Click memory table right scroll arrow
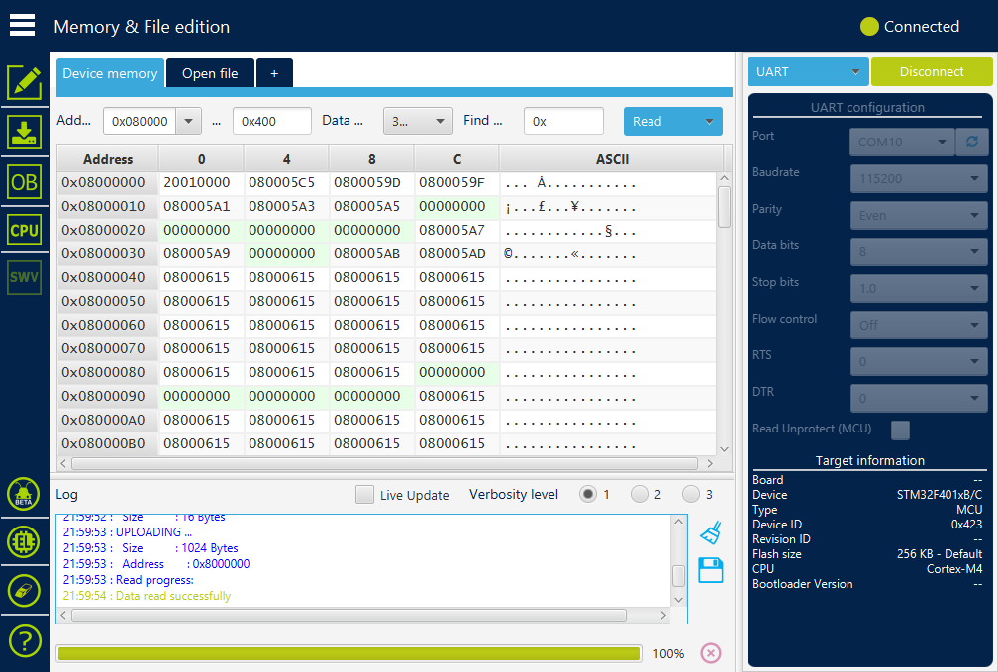The width and height of the screenshot is (998, 672). (x=710, y=464)
